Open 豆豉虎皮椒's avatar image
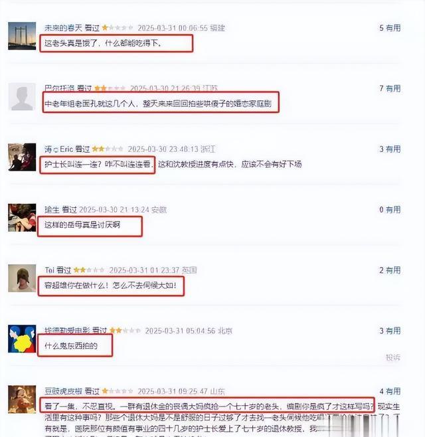This screenshot has width=425, height=437. [x=22, y=399]
